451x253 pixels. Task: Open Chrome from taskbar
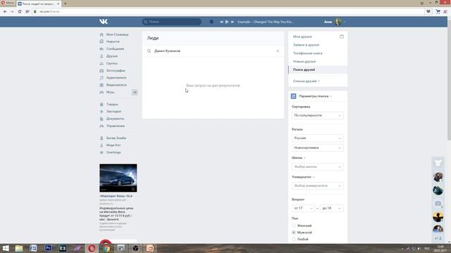coord(106,248)
